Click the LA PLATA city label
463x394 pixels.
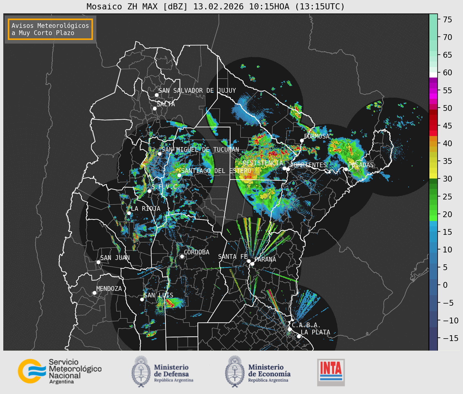315,332
